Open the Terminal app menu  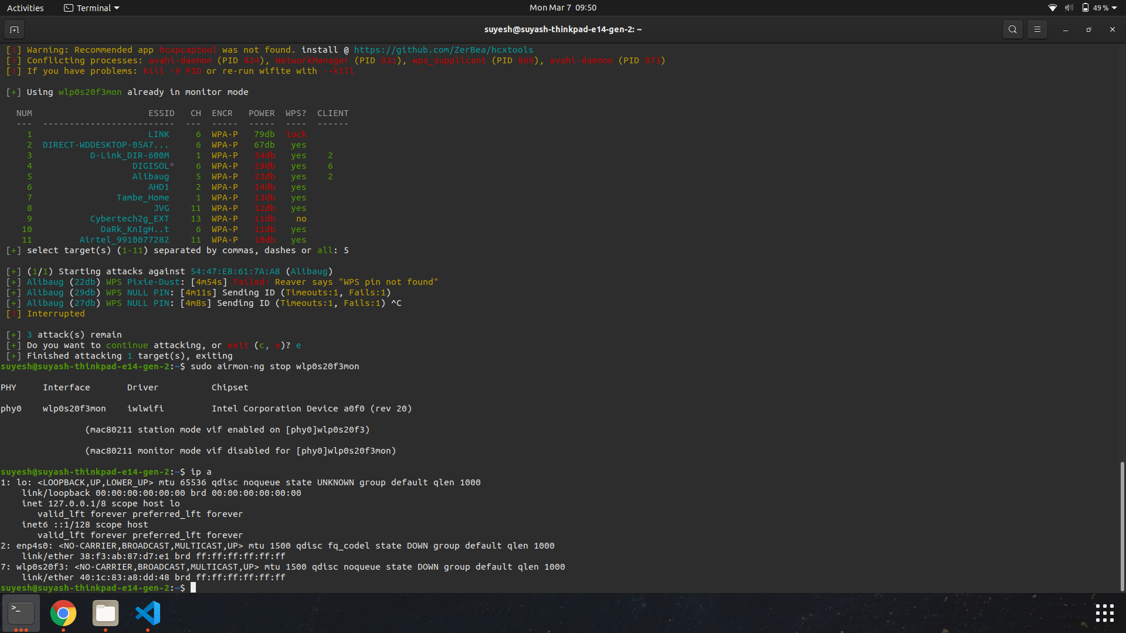click(x=91, y=8)
